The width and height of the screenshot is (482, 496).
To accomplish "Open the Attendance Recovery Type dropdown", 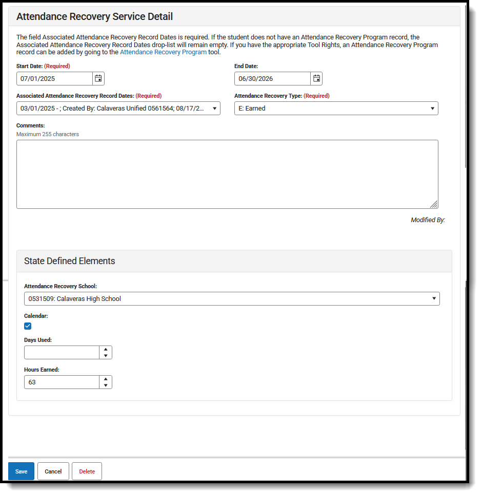I will pyautogui.click(x=432, y=108).
